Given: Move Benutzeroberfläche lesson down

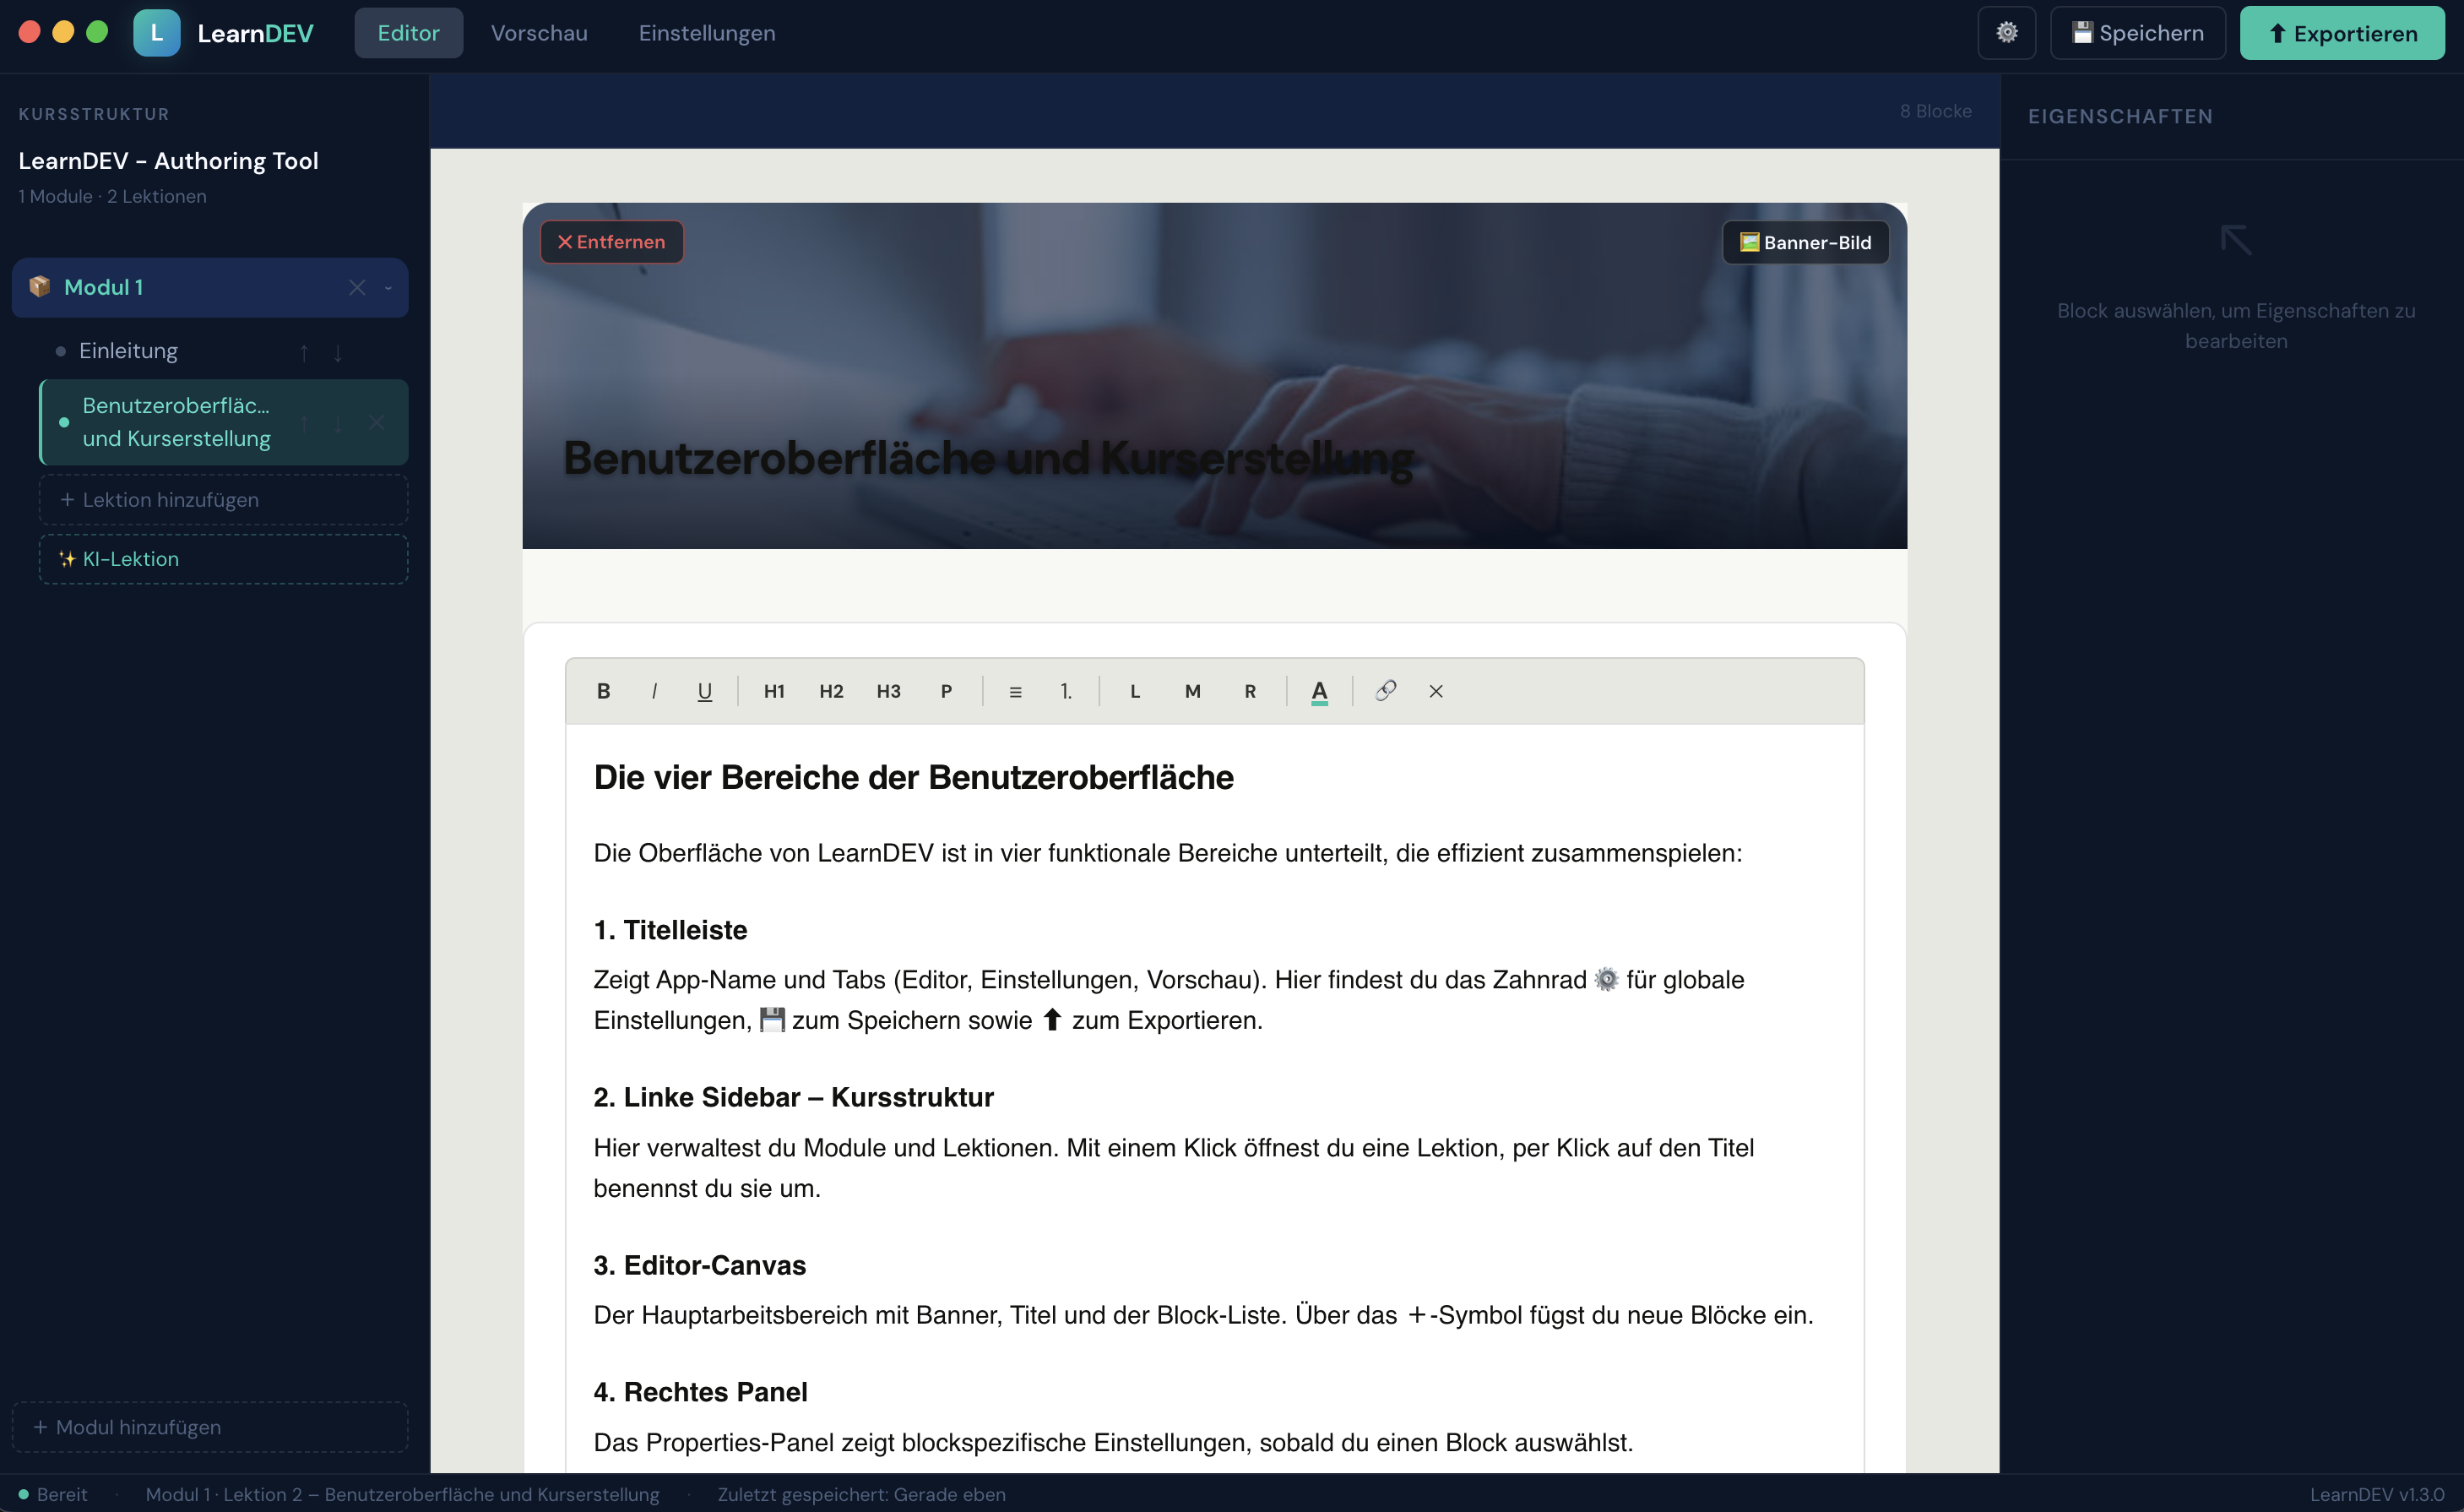Looking at the screenshot, I should [x=338, y=423].
